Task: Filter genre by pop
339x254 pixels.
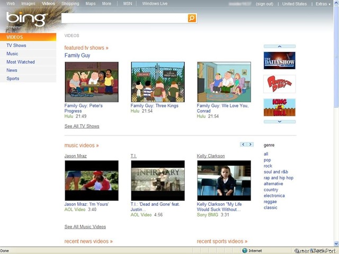Action: [x=267, y=160]
